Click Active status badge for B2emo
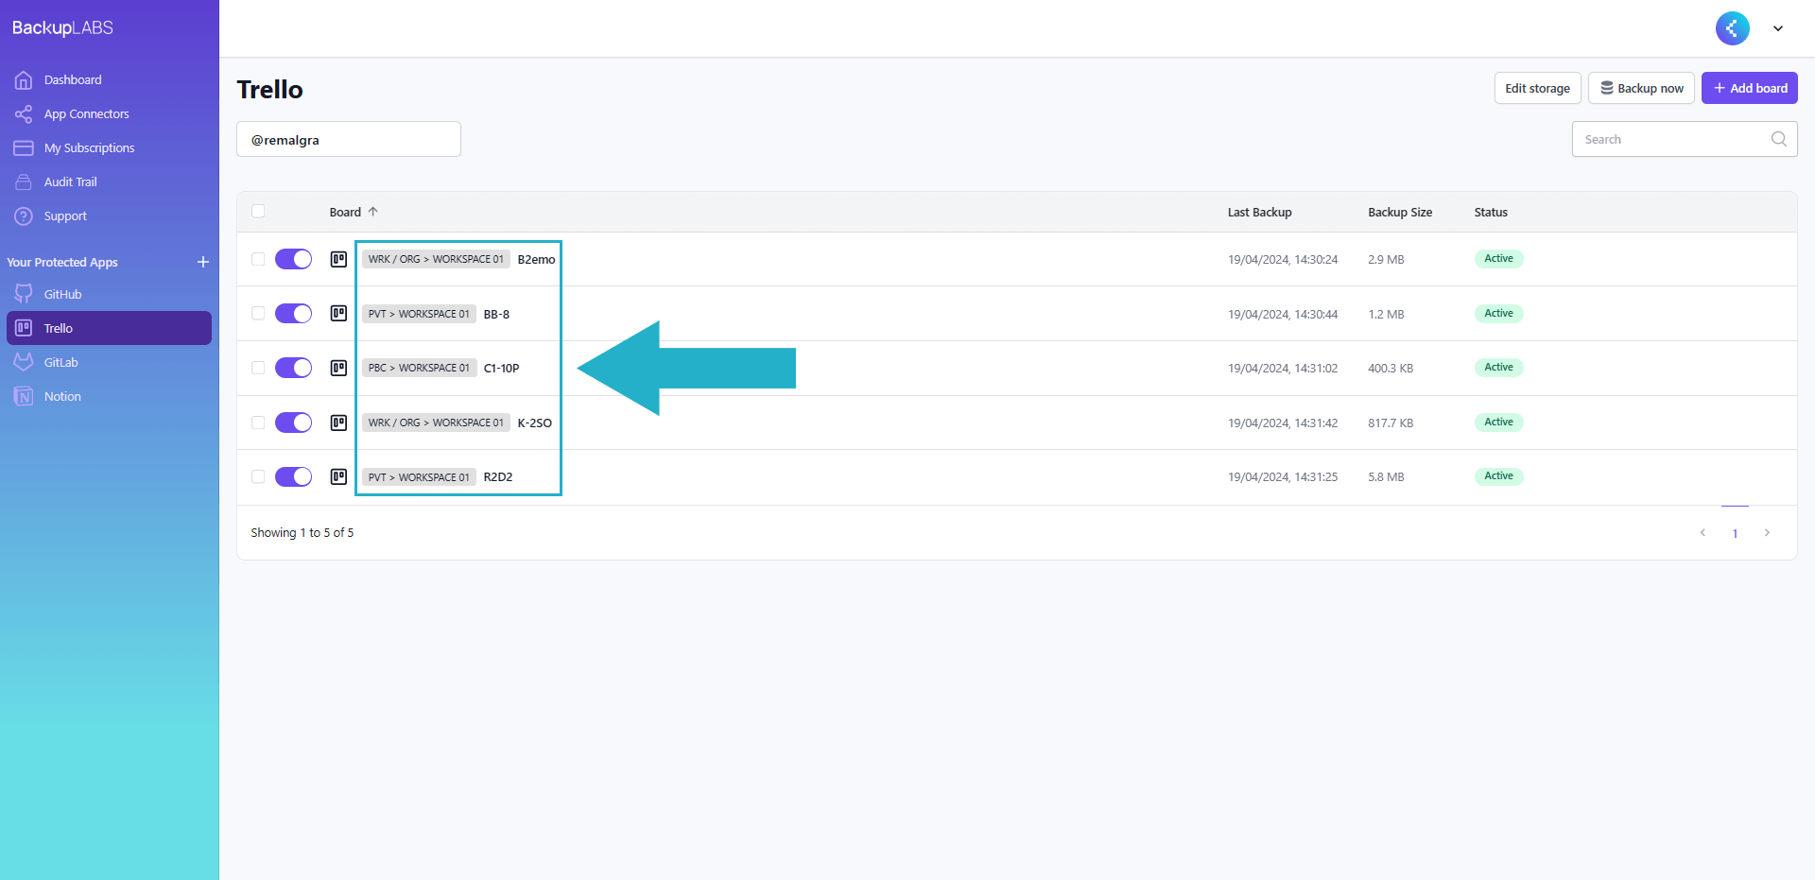1815x880 pixels. [1498, 259]
